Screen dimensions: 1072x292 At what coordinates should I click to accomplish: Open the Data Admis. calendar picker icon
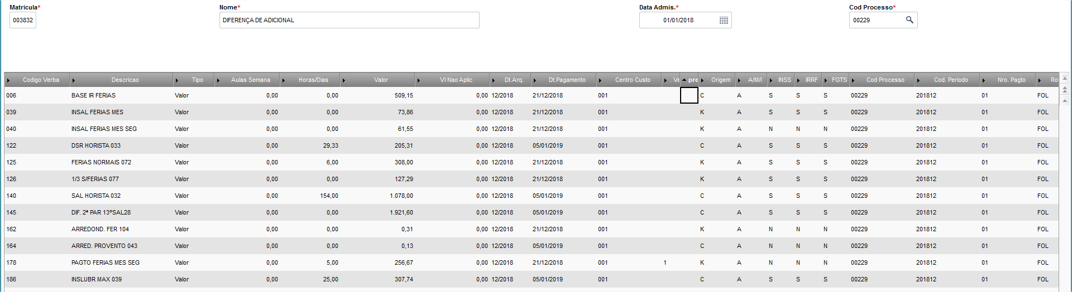(x=724, y=21)
